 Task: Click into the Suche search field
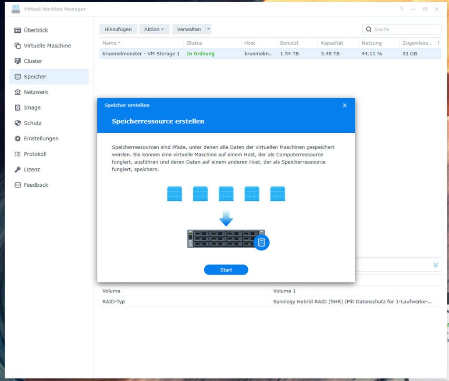click(406, 29)
